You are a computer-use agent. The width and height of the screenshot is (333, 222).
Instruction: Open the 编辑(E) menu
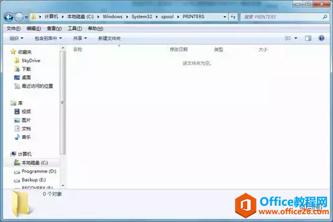[x=34, y=28]
